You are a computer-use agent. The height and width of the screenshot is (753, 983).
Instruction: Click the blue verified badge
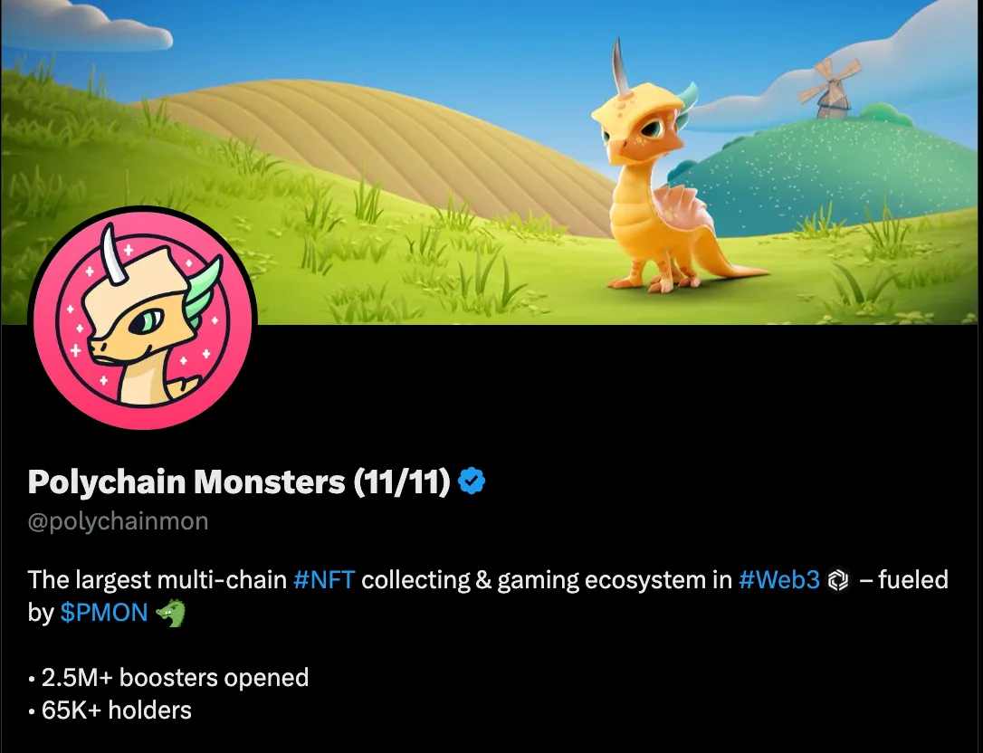472,481
